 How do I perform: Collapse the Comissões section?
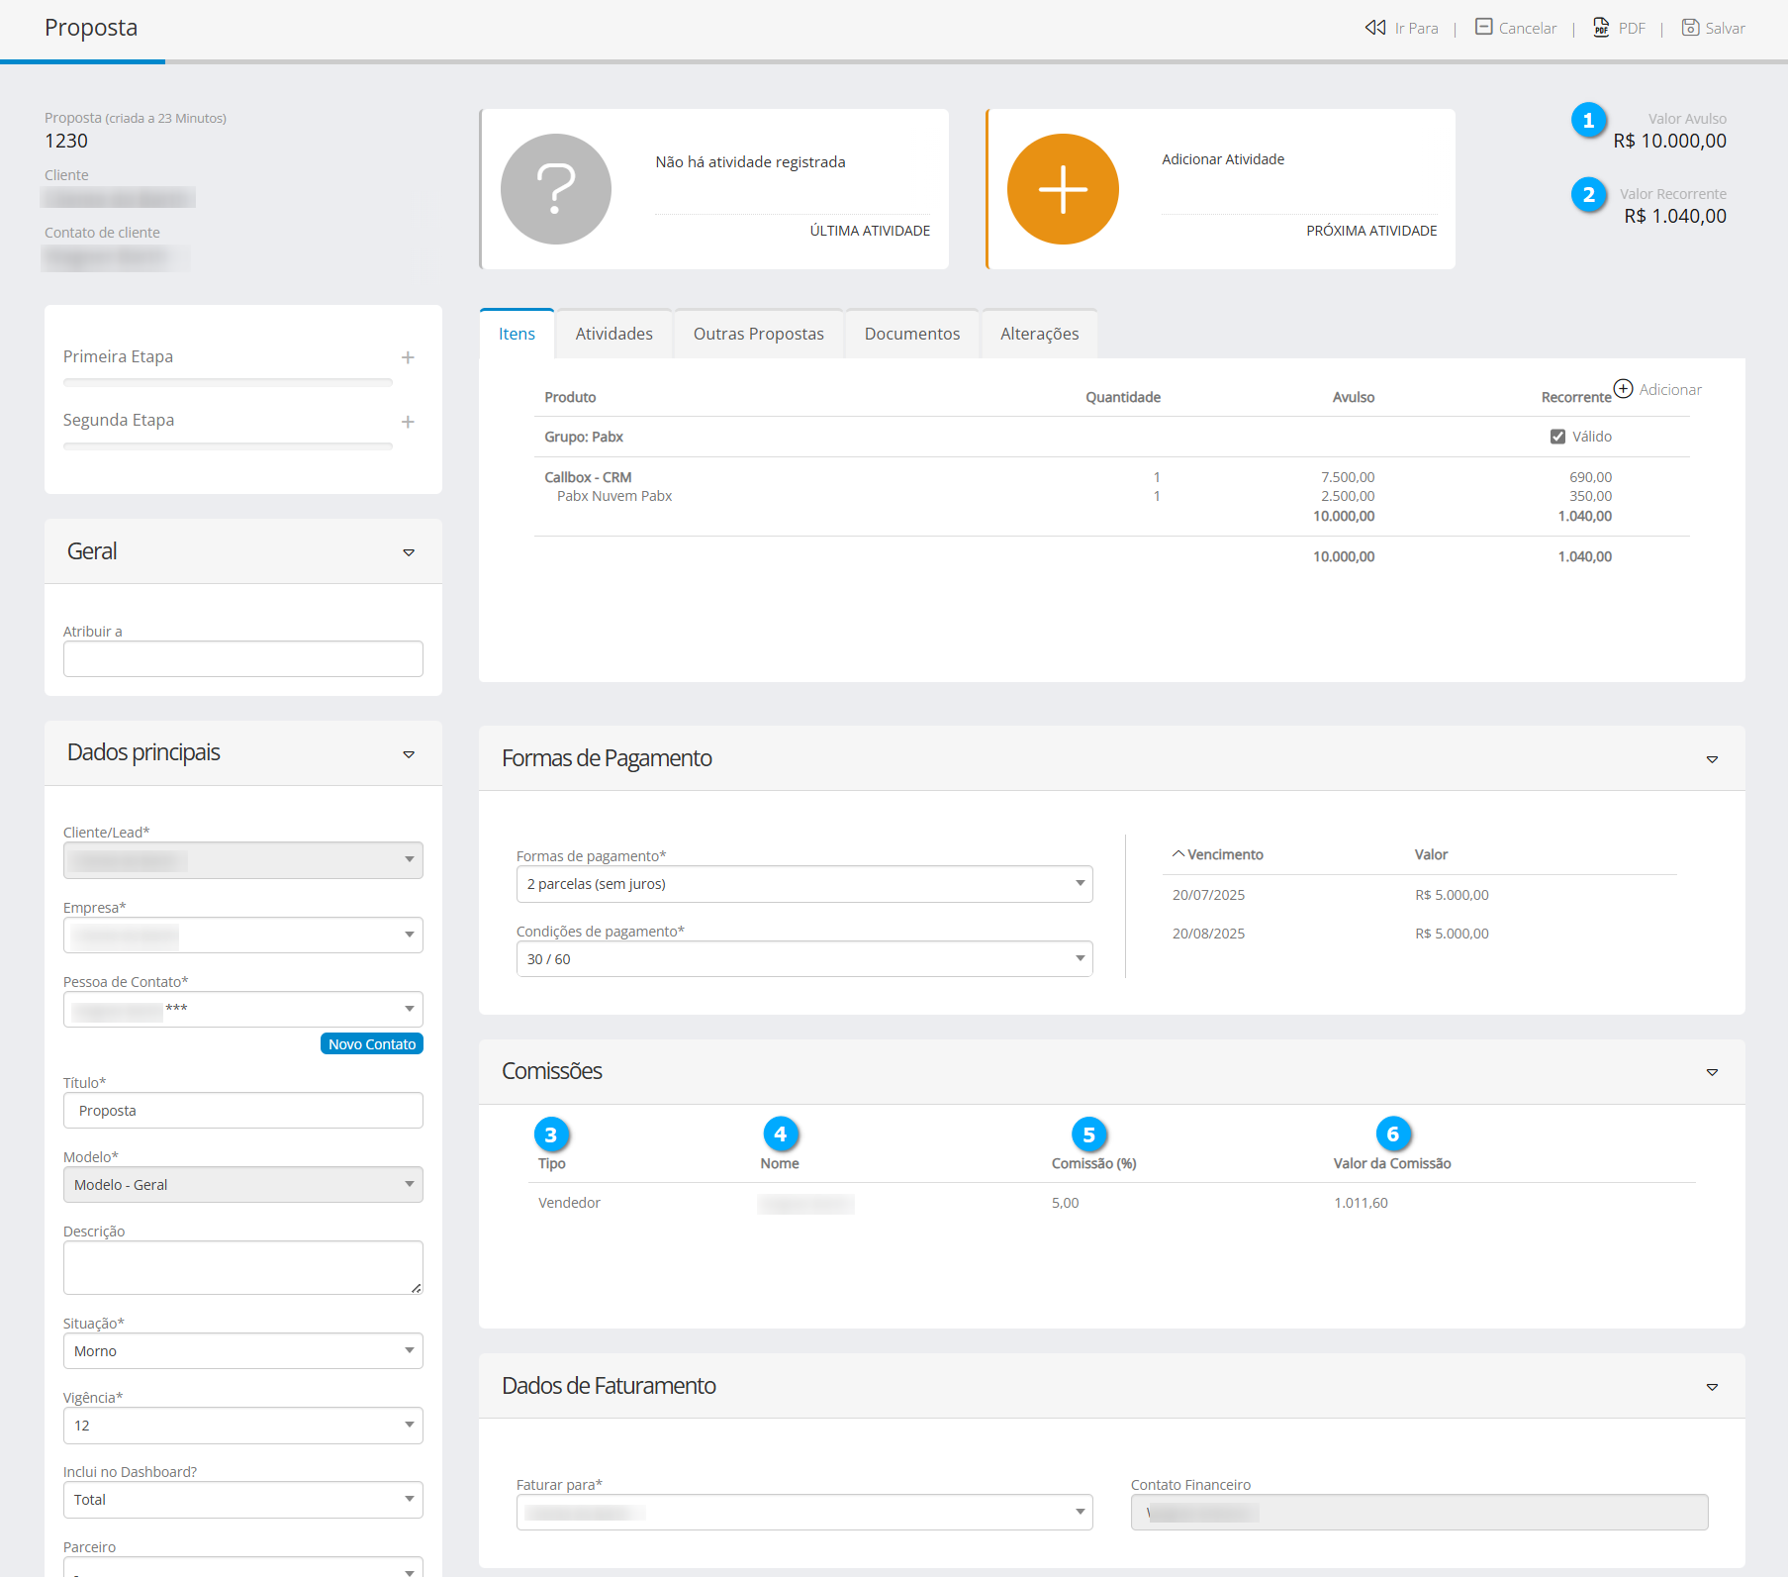click(x=1712, y=1072)
